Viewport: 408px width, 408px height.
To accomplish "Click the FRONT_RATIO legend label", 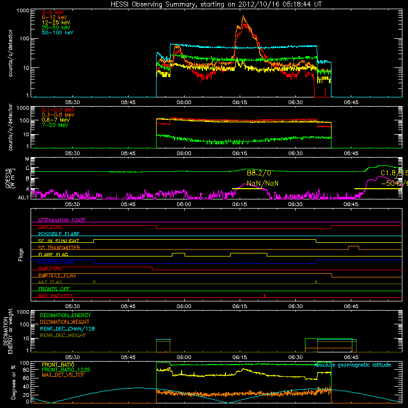I will pos(58,365).
